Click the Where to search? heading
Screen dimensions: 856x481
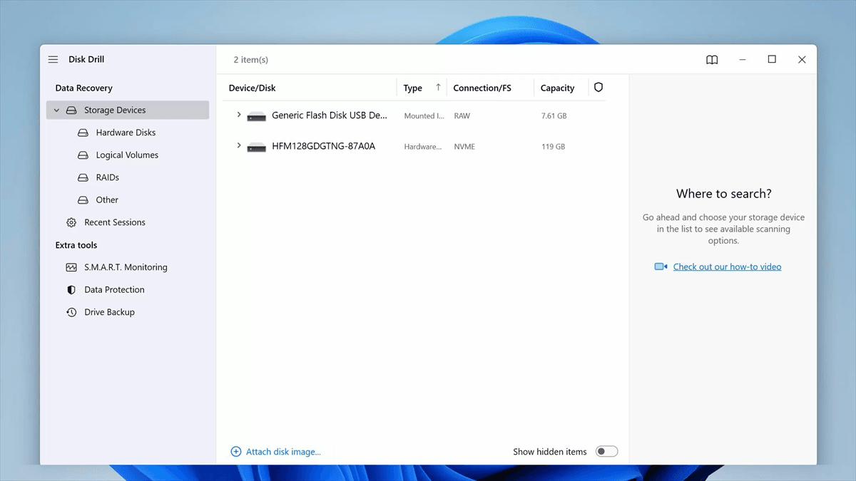[x=723, y=194]
